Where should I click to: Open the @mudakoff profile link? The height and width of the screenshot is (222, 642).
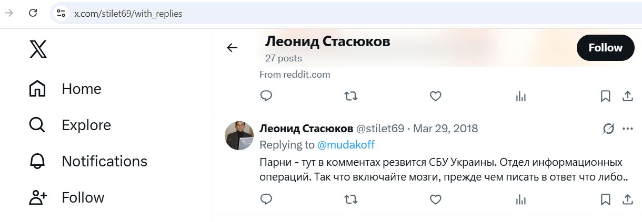click(346, 145)
